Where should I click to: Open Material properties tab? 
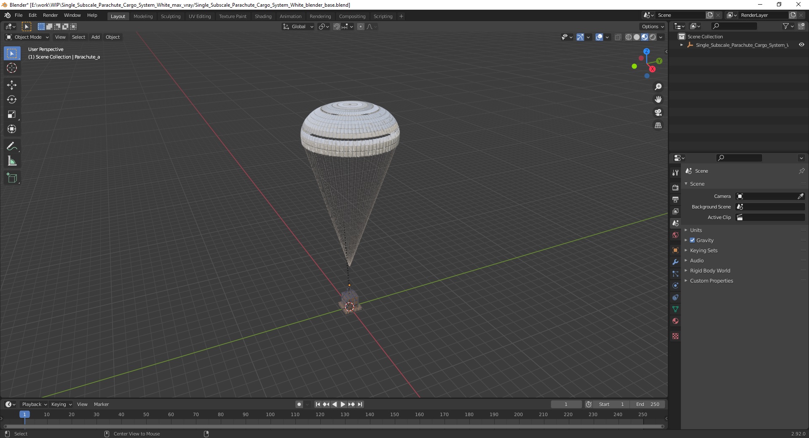pyautogui.click(x=675, y=321)
